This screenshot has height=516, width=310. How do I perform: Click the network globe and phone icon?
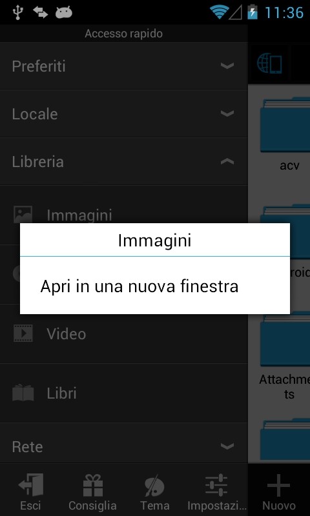point(269,64)
